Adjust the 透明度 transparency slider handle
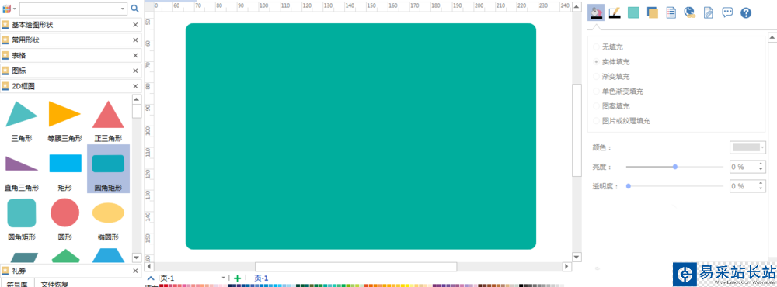The height and width of the screenshot is (287, 777). tap(629, 186)
